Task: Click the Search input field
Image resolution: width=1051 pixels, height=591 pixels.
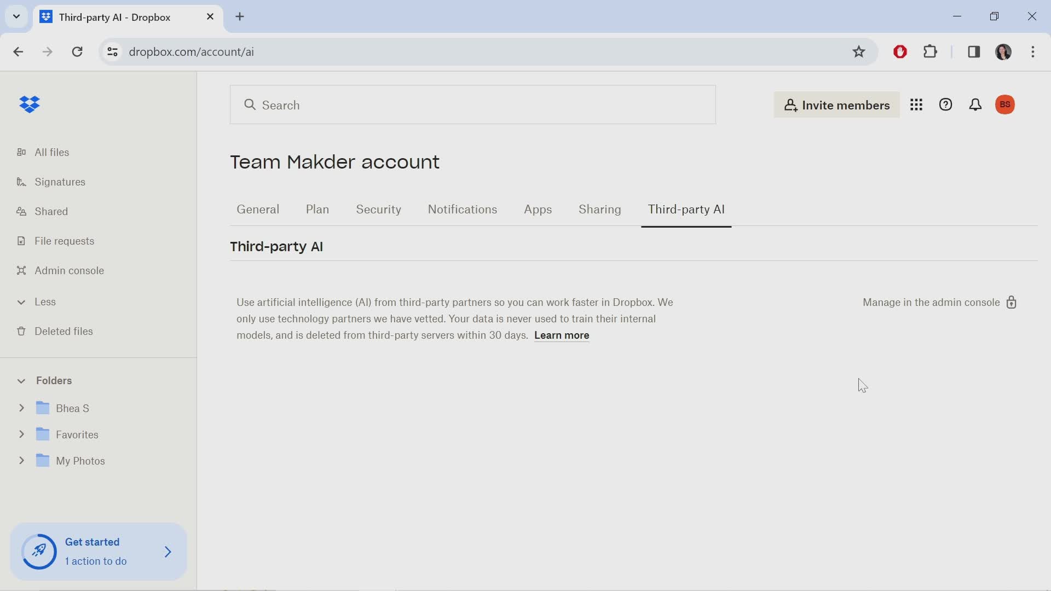Action: pos(473,105)
